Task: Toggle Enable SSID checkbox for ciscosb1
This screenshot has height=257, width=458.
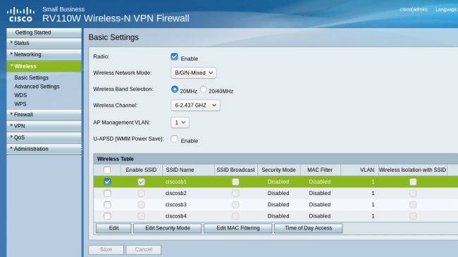Action: (142, 182)
